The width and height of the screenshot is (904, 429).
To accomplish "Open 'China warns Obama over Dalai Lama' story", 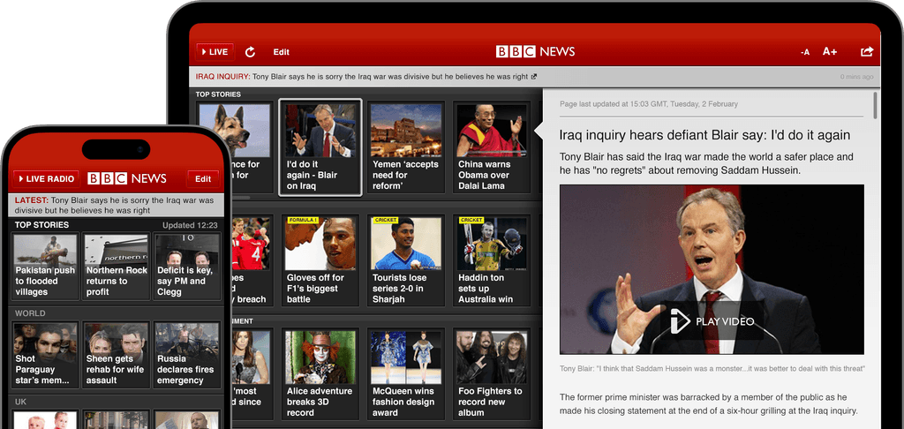I will click(491, 147).
